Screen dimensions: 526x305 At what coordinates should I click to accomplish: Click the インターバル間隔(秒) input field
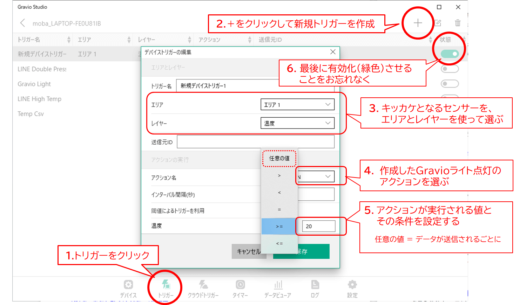click(316, 194)
